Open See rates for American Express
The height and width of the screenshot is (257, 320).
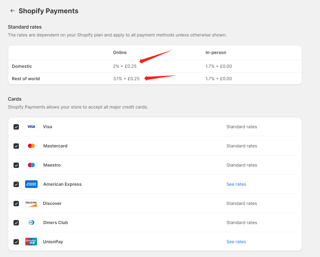click(236, 184)
